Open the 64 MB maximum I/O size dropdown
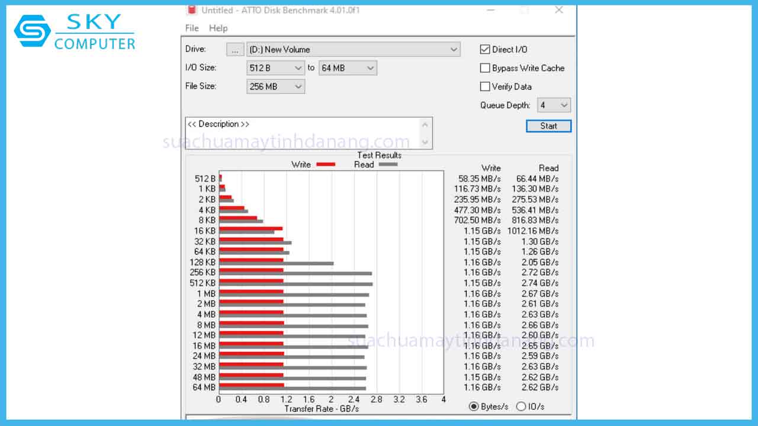The height and width of the screenshot is (426, 758). [x=348, y=68]
